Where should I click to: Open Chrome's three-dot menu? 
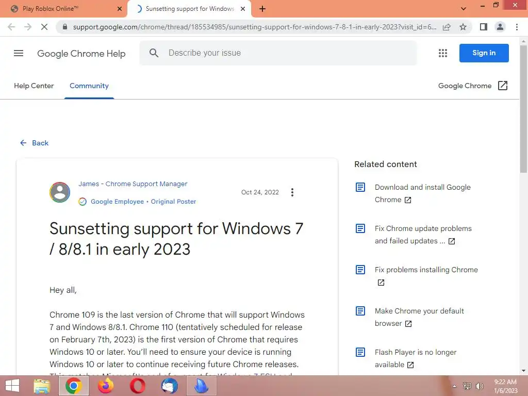(x=517, y=27)
